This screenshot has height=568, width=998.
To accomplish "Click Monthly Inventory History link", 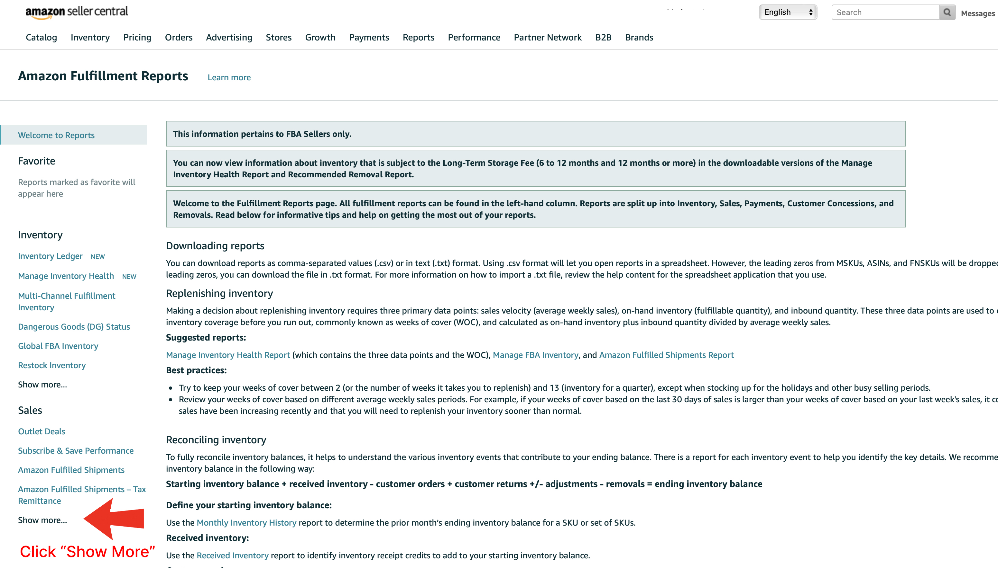I will point(246,522).
